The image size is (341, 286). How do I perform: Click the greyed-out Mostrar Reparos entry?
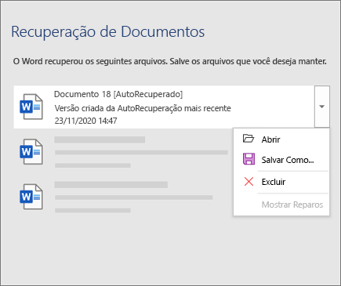coord(281,205)
